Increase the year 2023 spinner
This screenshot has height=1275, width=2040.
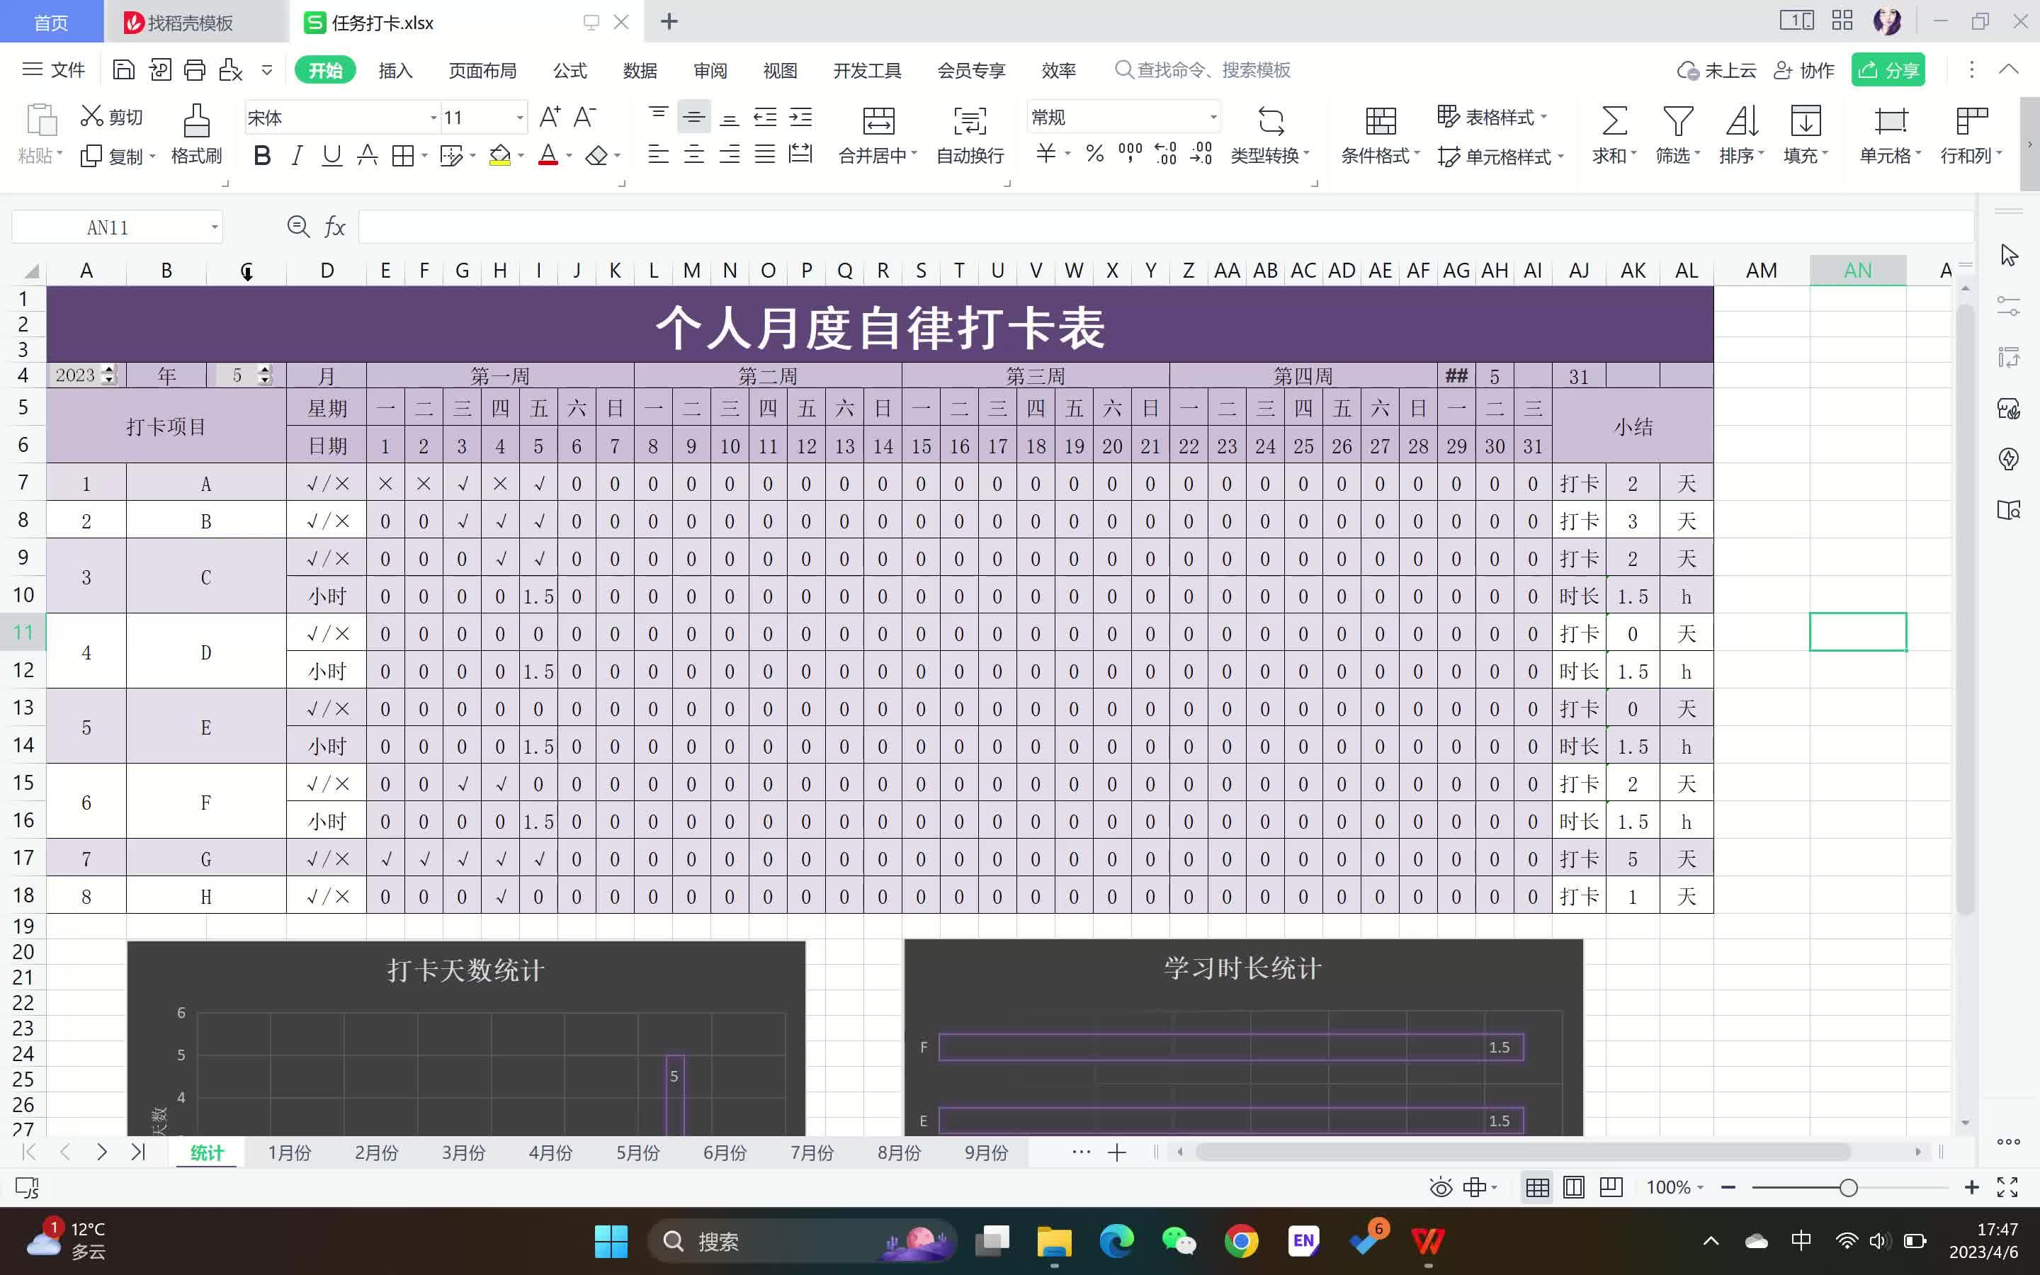tap(108, 370)
